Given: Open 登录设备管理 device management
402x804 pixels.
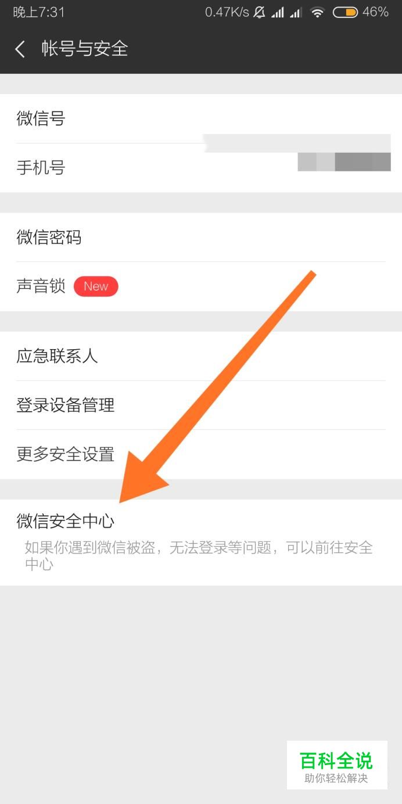Looking at the screenshot, I should click(201, 405).
